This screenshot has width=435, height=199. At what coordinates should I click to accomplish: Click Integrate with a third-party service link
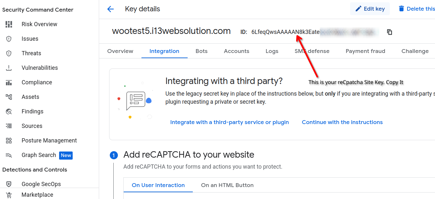(229, 122)
